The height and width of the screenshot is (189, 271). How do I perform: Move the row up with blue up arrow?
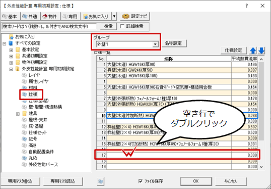253,51
